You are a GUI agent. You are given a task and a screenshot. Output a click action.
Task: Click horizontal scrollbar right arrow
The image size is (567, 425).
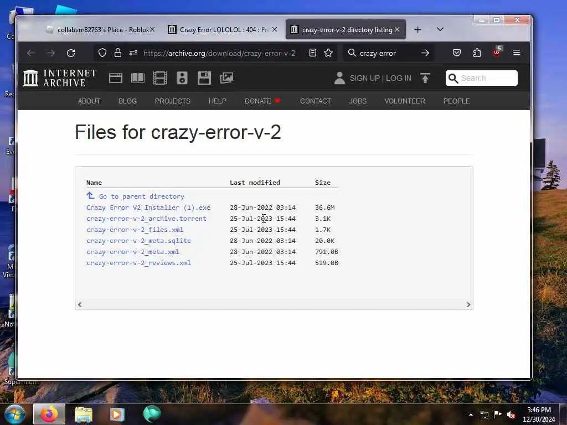click(x=468, y=305)
